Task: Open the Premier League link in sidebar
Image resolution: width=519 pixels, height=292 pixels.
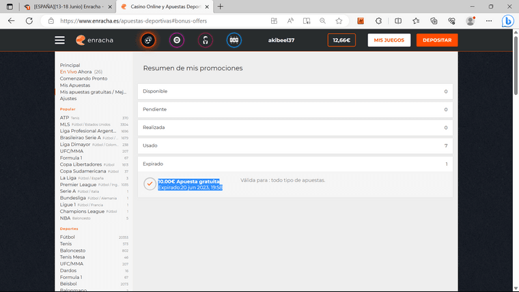Action: point(78,185)
